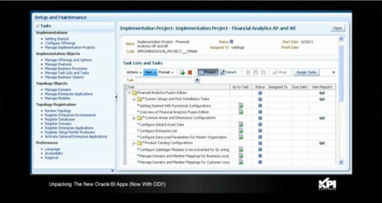Open Activate Optional Enterprise Applications link
The height and width of the screenshot is (203, 382).
click(76, 136)
